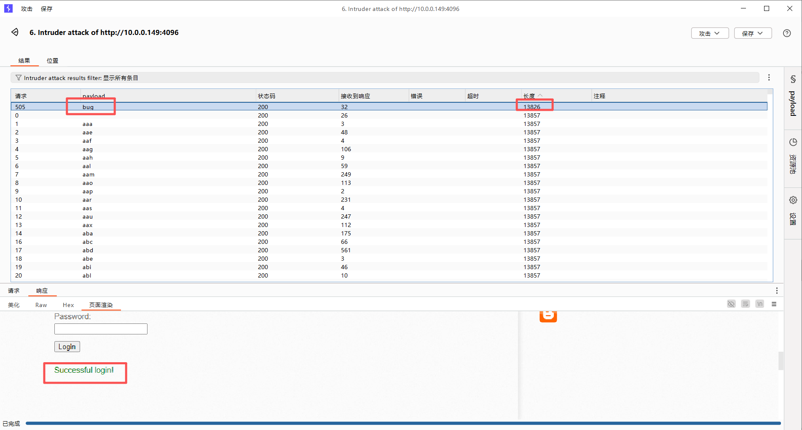Toggle the word wrap icon in the response toolbar
The height and width of the screenshot is (430, 802).
coord(746,304)
